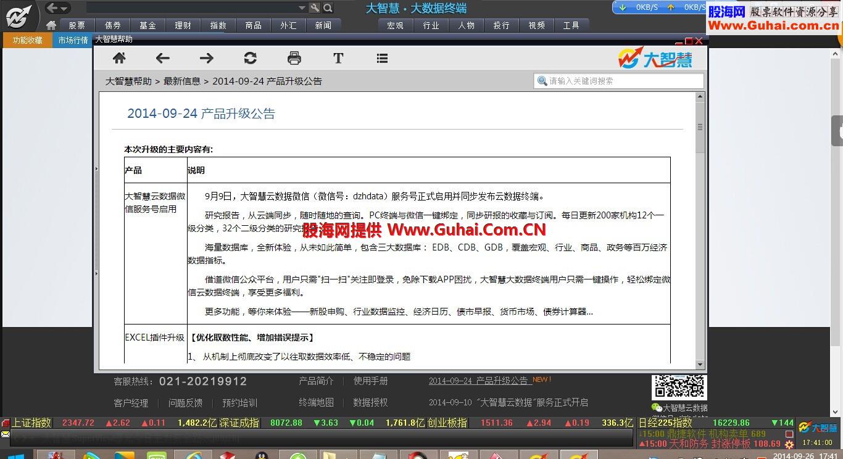Go back in the help window
This screenshot has height=459, width=843.
(x=163, y=58)
